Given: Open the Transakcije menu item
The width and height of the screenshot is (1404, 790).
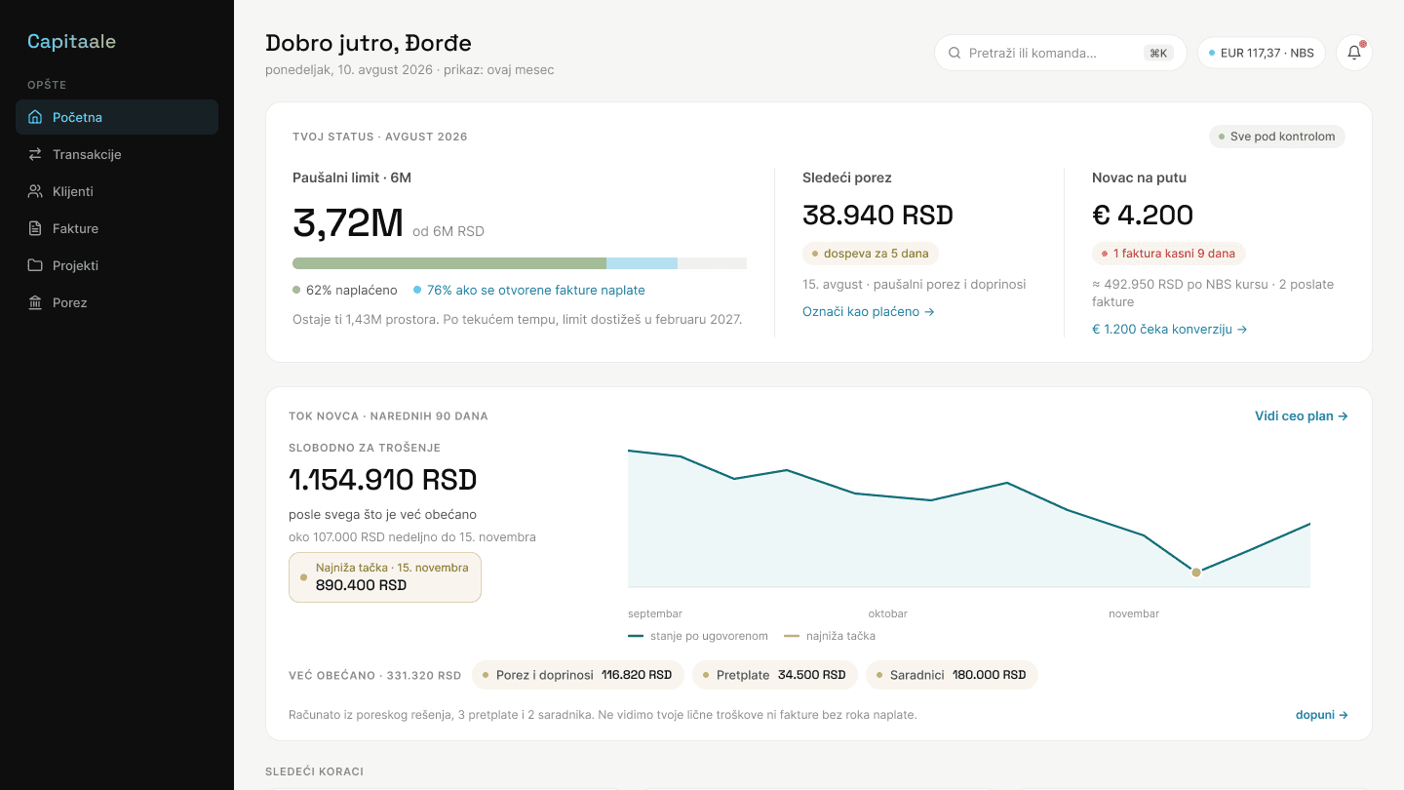Looking at the screenshot, I should coord(117,154).
